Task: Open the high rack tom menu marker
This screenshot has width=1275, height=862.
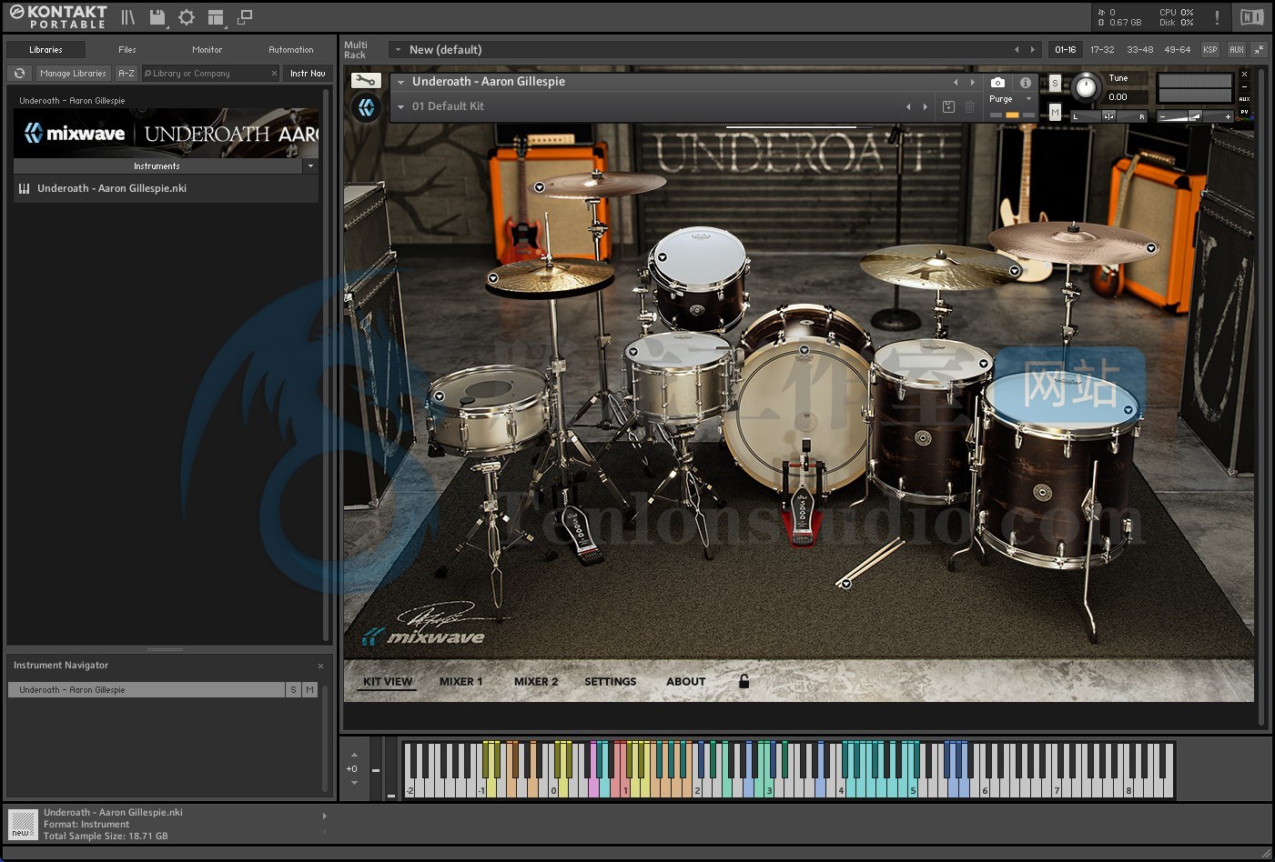Action: pos(663,257)
